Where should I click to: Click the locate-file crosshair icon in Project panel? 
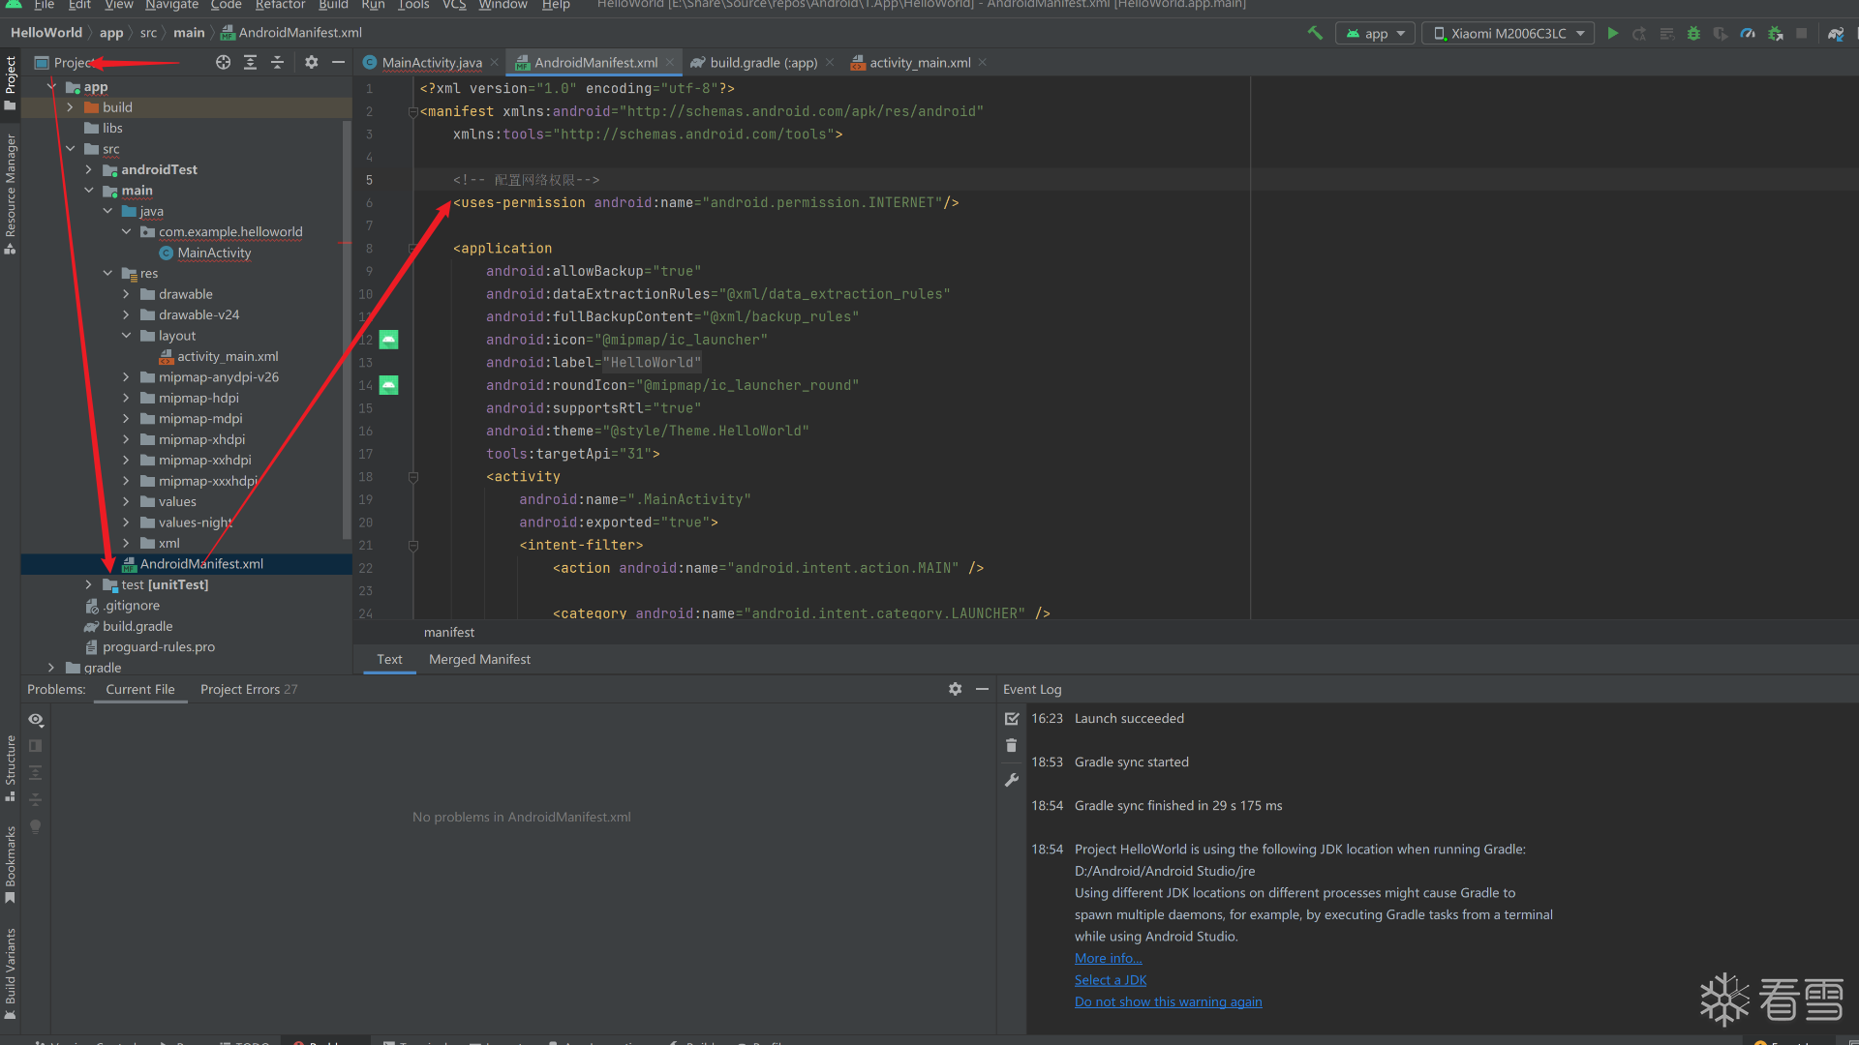(x=223, y=62)
